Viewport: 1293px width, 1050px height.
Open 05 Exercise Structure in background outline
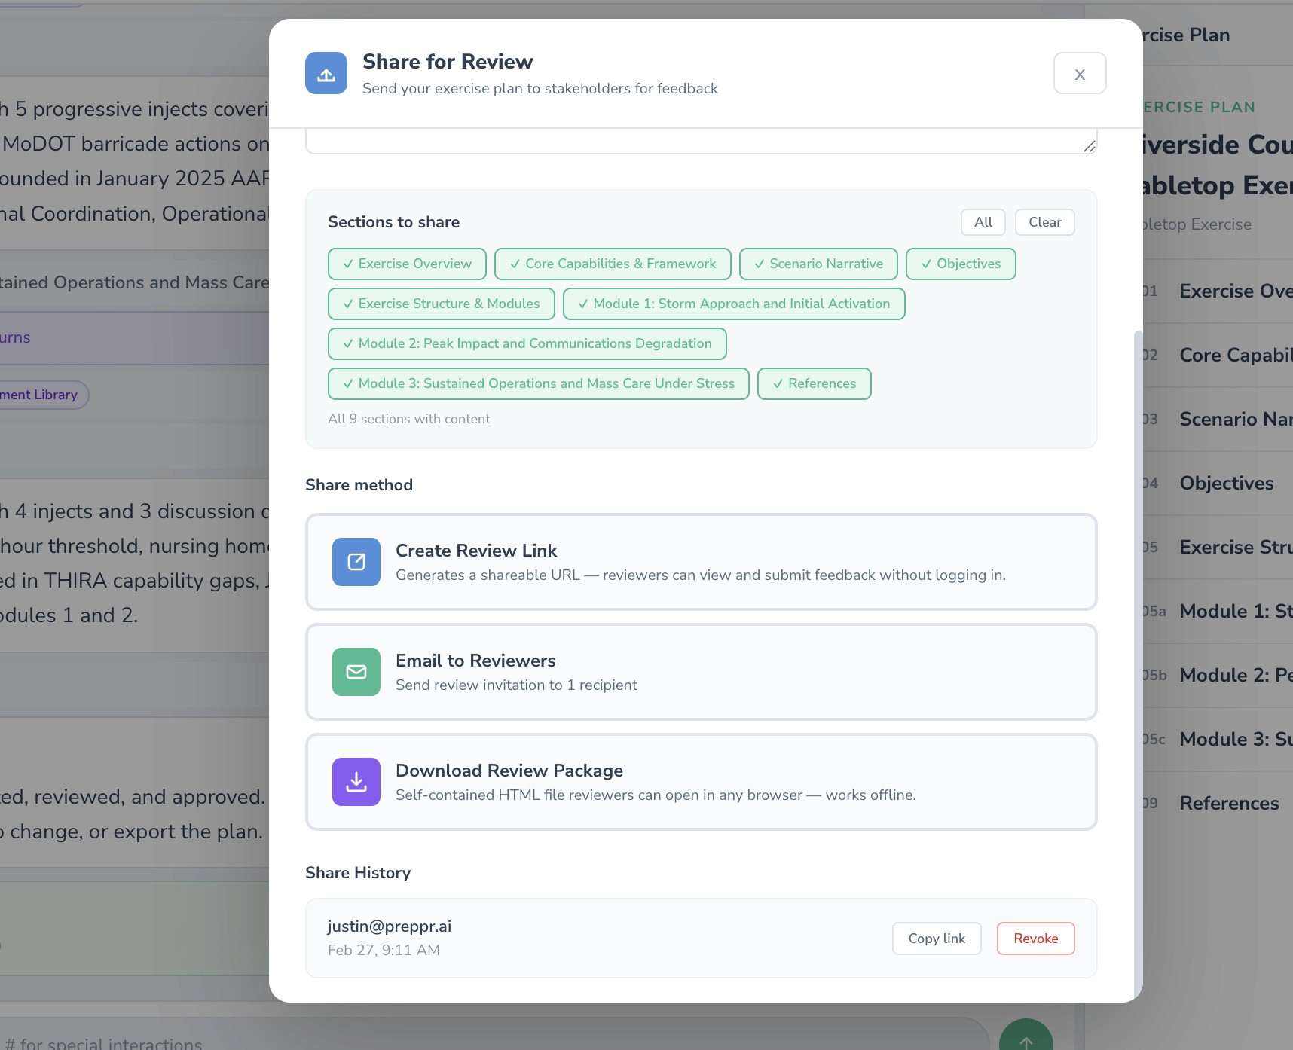[1218, 547]
